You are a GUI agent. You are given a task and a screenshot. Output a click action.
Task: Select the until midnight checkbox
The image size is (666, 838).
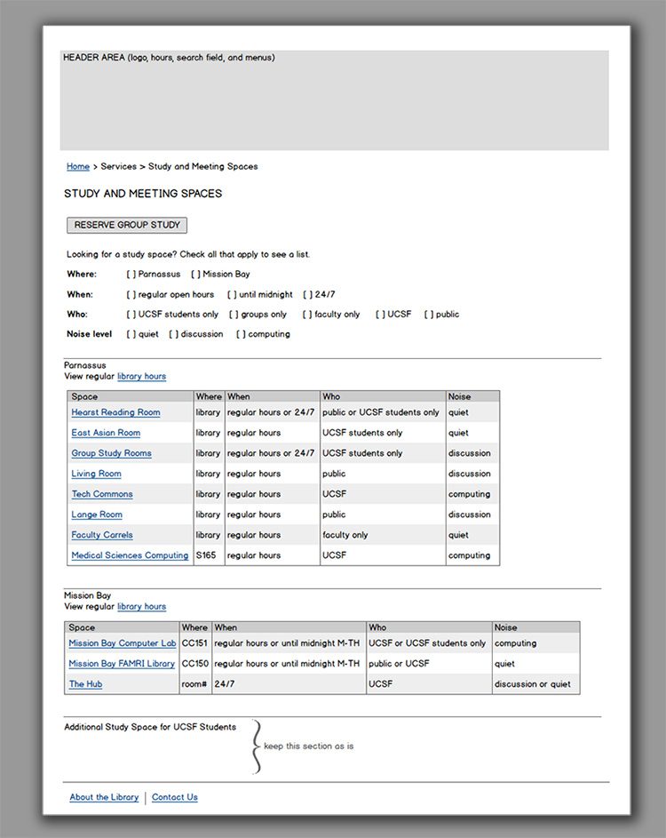[232, 294]
